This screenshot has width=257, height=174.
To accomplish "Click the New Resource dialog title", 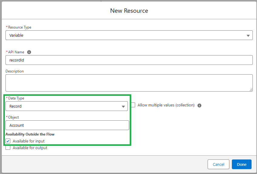I will click(129, 11).
